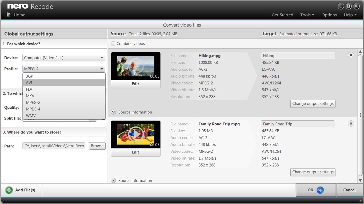The image size is (364, 204).
Task: Choose MKV from the profile list
Action: (x=64, y=96)
